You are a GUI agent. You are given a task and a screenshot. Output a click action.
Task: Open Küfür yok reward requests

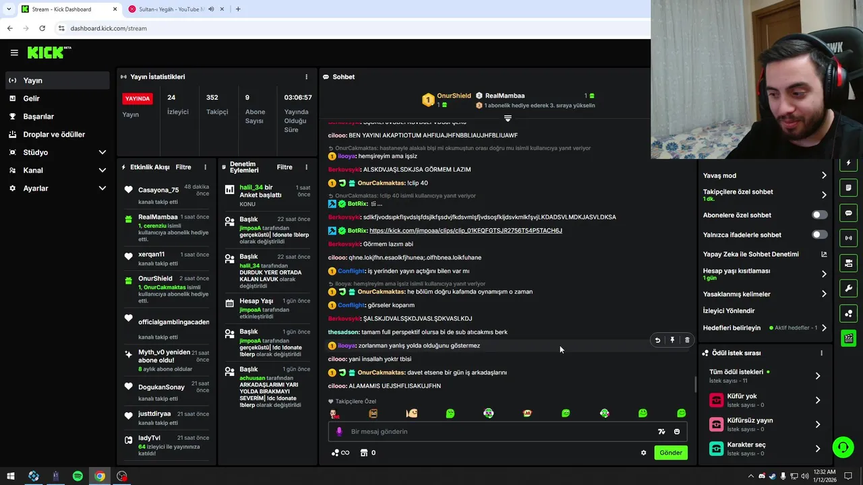tap(765, 400)
